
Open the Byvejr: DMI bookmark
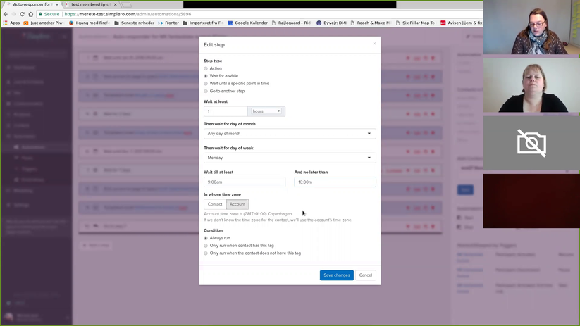331,23
